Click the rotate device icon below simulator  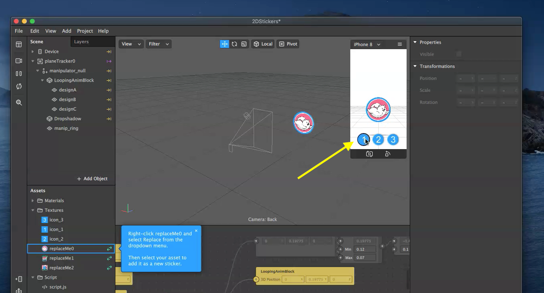pyautogui.click(x=387, y=153)
